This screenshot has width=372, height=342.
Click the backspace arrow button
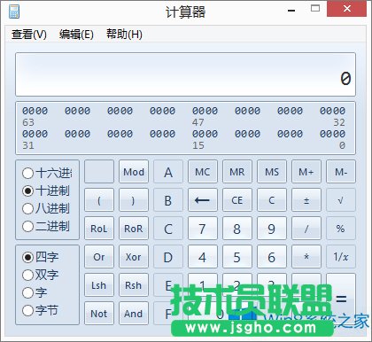203,200
